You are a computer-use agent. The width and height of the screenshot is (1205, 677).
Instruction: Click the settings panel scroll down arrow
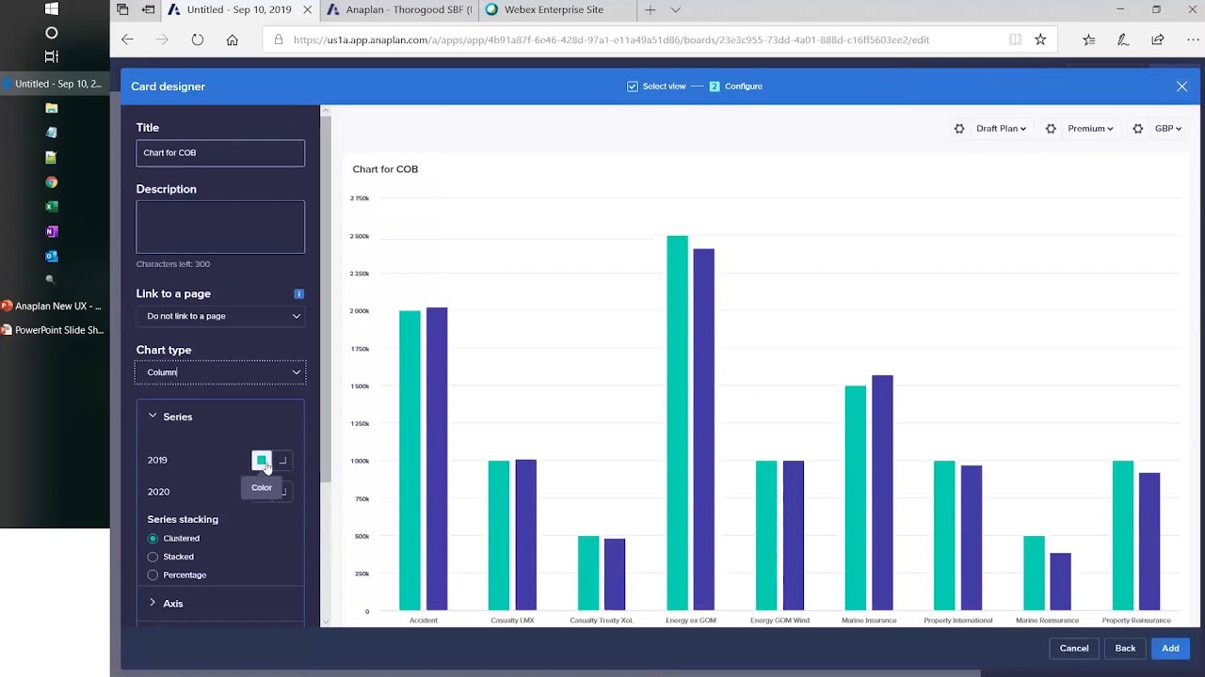tap(326, 621)
